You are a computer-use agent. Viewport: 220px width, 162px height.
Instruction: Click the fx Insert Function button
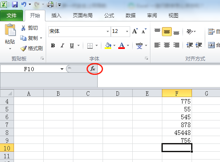[93, 69]
